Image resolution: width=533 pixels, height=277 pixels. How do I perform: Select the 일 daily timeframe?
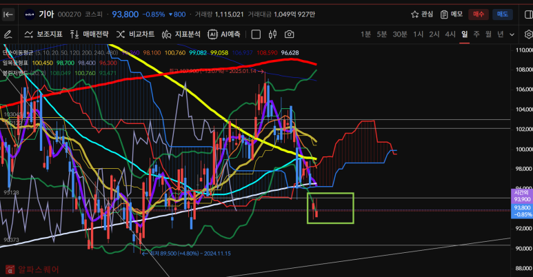click(464, 34)
